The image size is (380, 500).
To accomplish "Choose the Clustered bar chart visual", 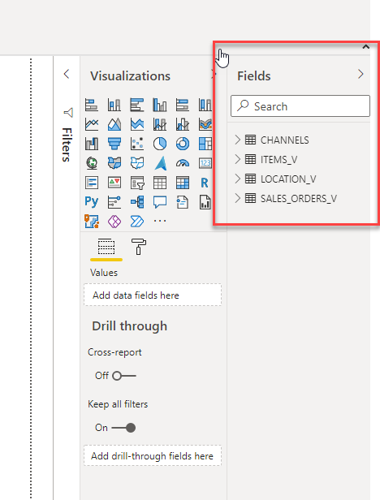I will (137, 105).
